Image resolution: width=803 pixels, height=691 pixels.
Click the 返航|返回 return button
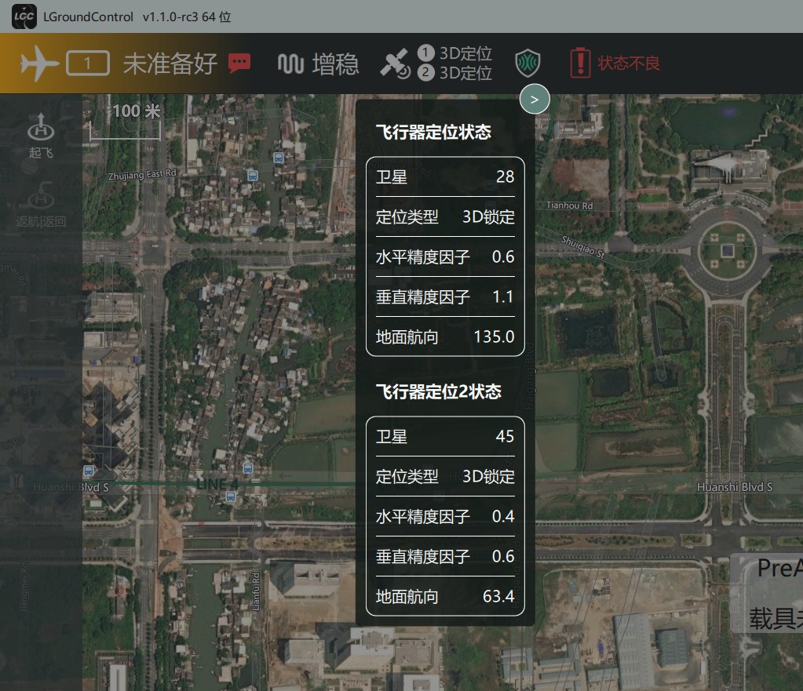tap(41, 204)
